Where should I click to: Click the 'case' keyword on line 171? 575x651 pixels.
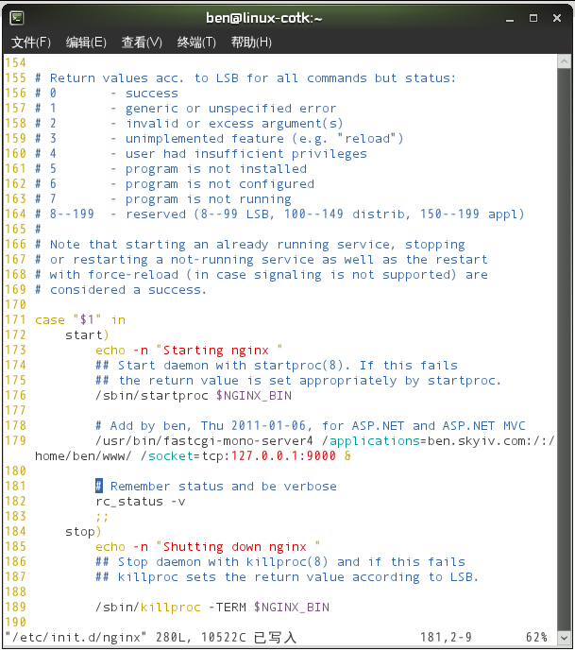(50, 320)
